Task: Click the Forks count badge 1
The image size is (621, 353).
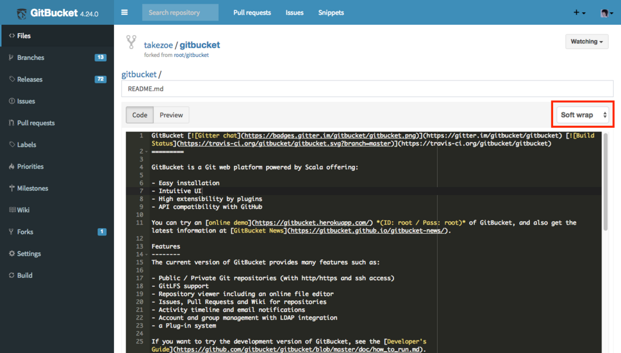Action: [x=102, y=232]
